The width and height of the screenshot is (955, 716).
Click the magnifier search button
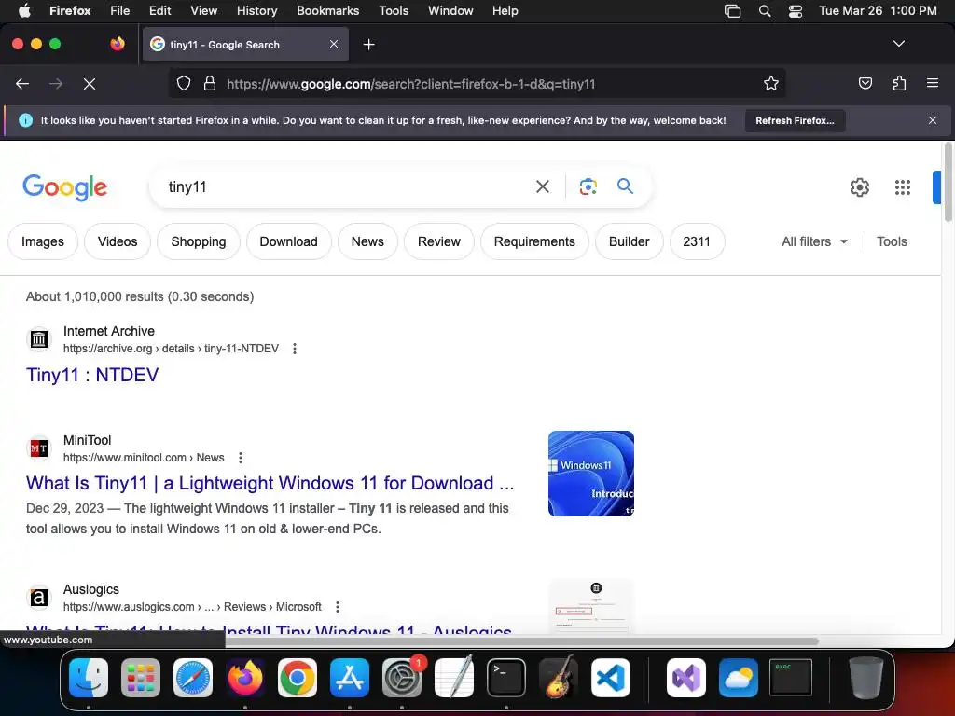coord(625,186)
